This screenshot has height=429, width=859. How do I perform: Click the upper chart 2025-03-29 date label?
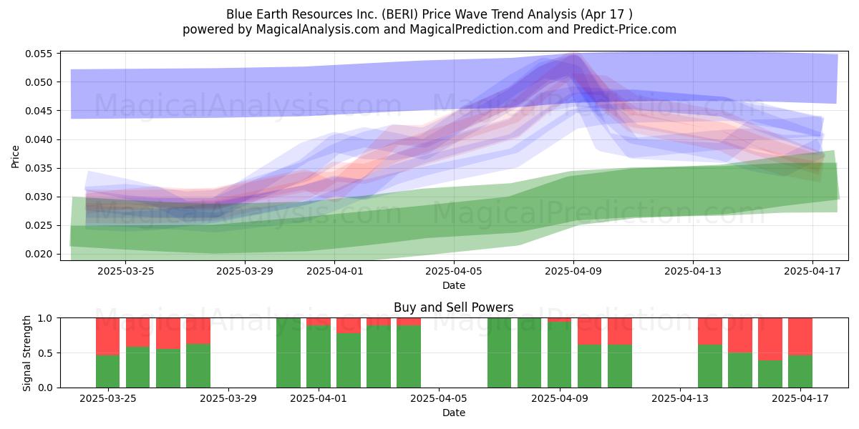point(245,271)
